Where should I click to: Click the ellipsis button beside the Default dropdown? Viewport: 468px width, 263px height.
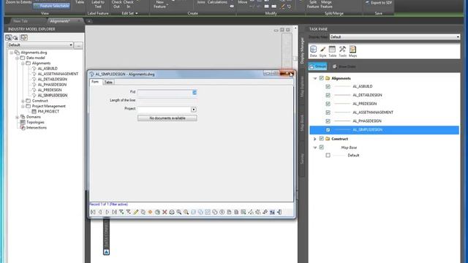(78, 45)
